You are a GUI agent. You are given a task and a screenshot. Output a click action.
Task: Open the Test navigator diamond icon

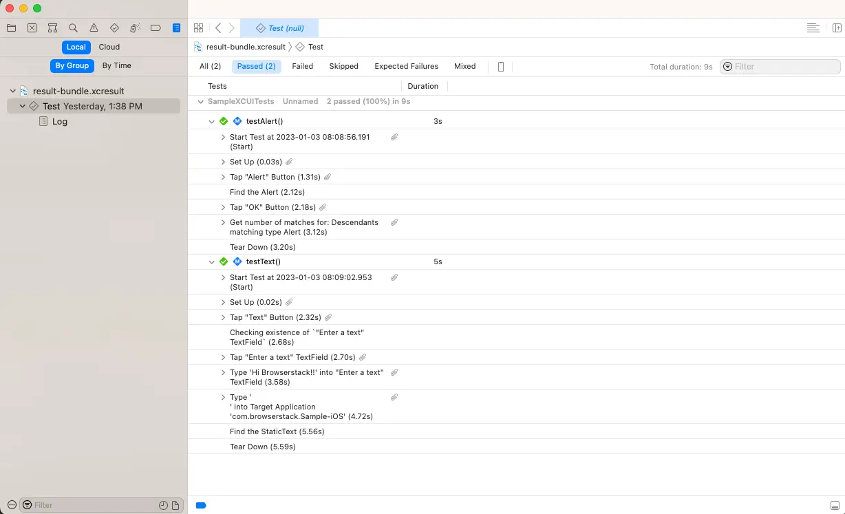point(114,28)
